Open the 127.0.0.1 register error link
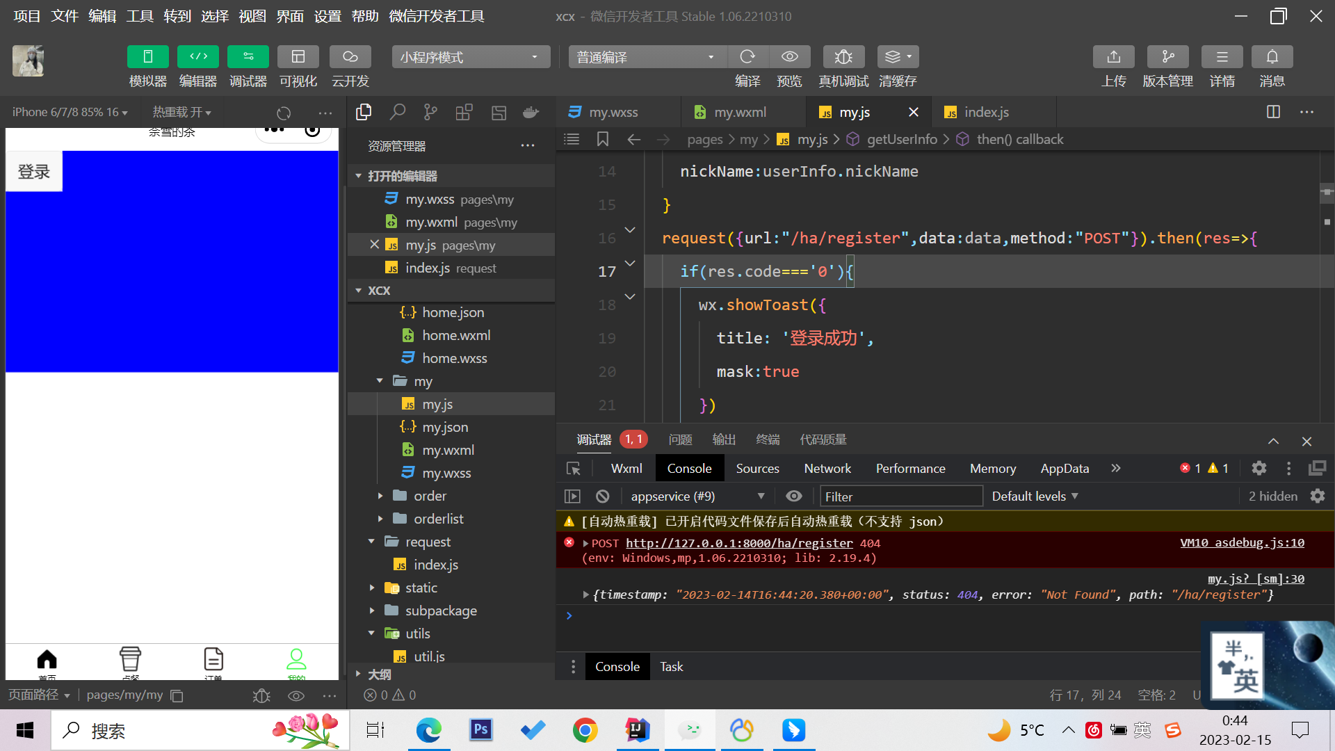Screen dimensions: 1335x751 click(x=738, y=543)
